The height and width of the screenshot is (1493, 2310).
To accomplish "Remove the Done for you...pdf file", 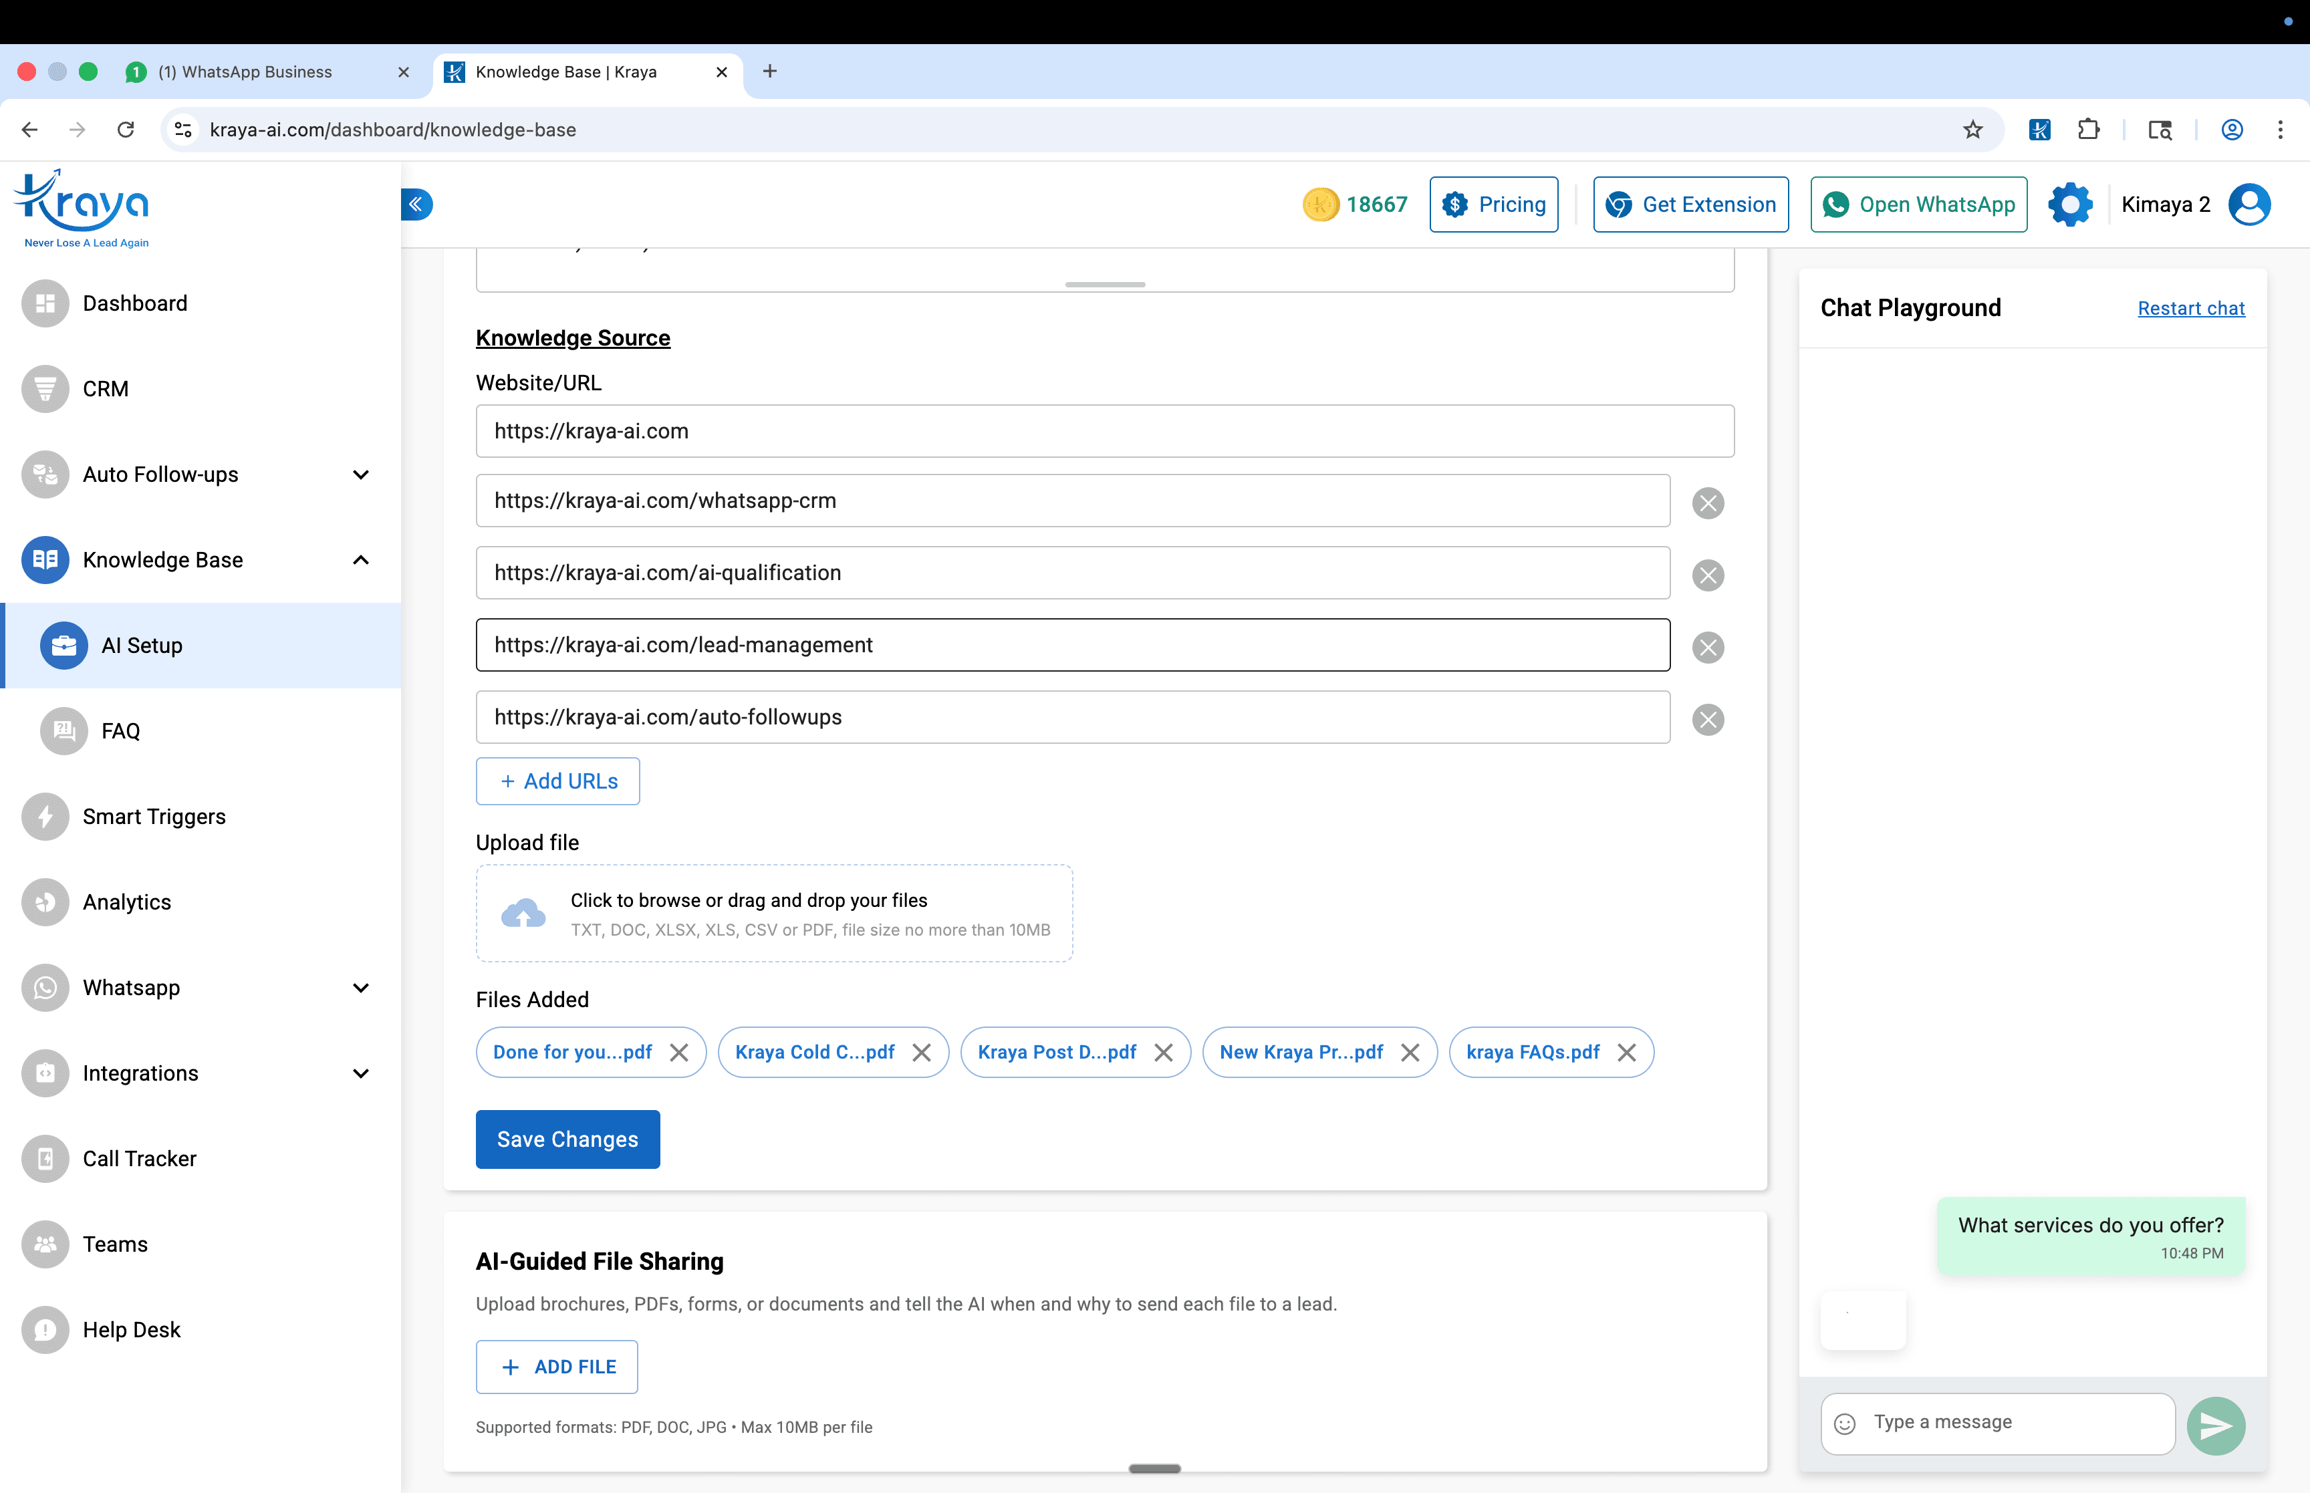I will coord(680,1052).
